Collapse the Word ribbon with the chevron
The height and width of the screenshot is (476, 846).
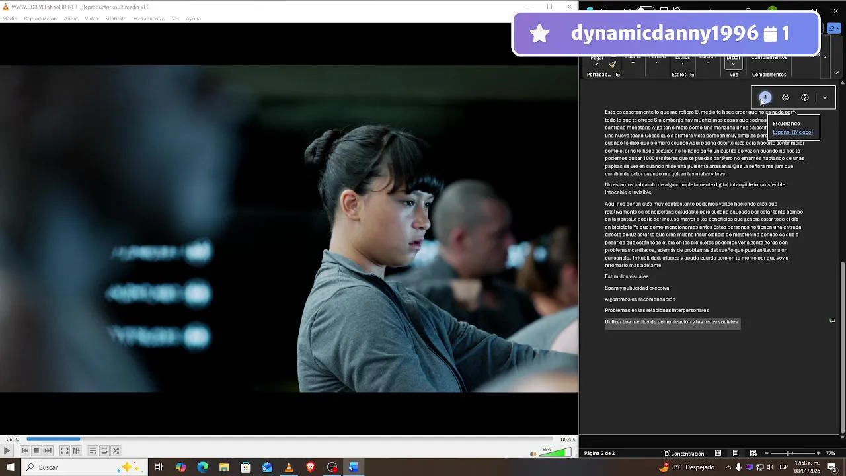(836, 73)
